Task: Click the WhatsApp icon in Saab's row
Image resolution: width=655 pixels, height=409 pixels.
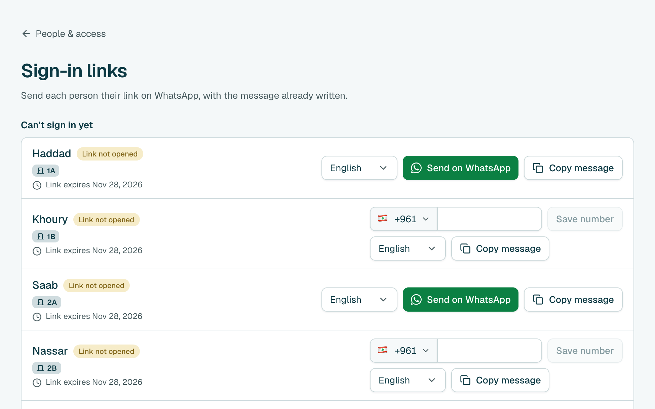Action: pyautogui.click(x=416, y=300)
